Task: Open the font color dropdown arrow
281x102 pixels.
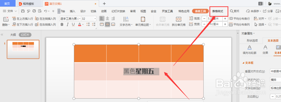Action: (83, 24)
